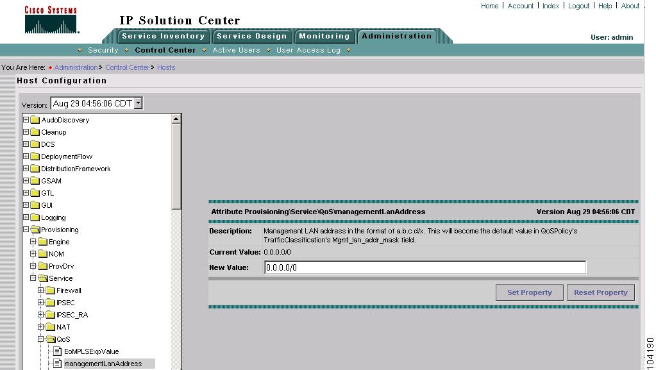Collapse the QoS node

40,339
